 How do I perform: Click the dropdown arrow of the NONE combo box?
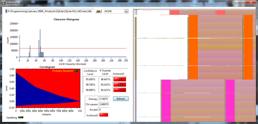point(126,11)
